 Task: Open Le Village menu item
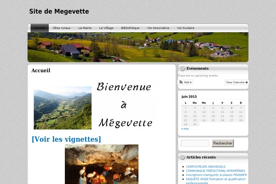tap(106, 28)
